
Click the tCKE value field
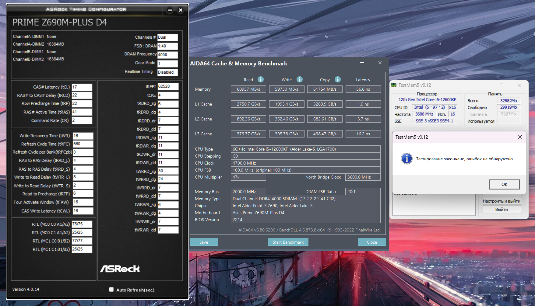pos(168,95)
